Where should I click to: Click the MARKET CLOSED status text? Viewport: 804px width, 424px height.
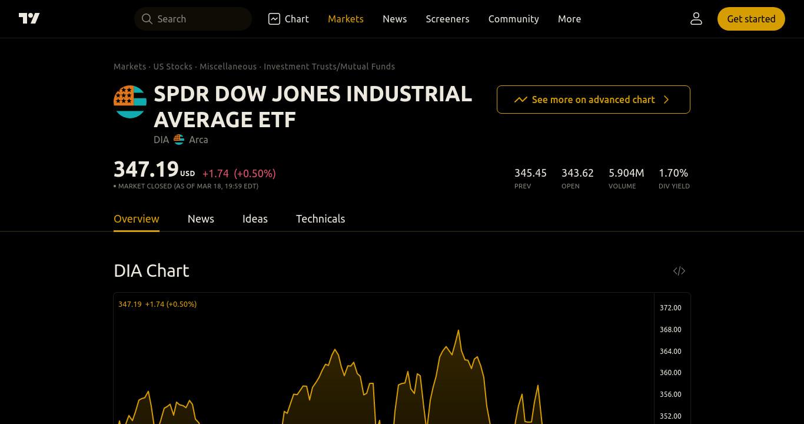tap(186, 186)
